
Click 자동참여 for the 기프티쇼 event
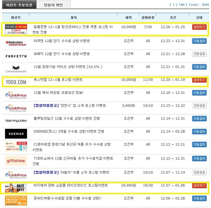(199, 158)
